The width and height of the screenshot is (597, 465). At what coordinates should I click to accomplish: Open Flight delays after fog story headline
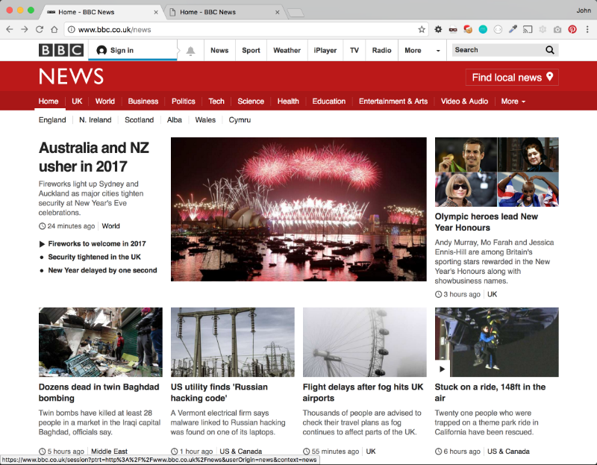363,393
